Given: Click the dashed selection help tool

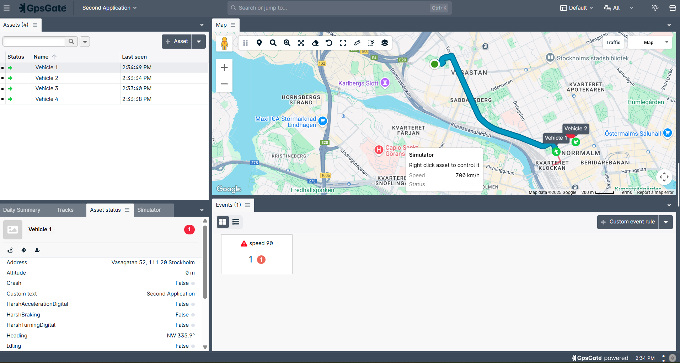Looking at the screenshot, I should 371,43.
